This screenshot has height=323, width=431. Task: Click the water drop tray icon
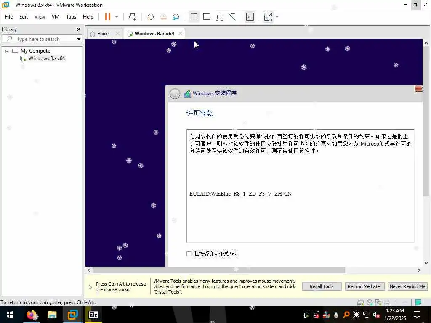point(336,315)
